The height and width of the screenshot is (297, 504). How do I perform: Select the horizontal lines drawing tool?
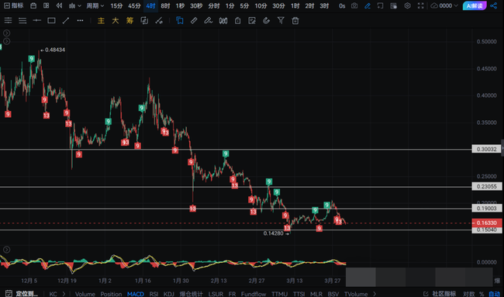coord(22,21)
